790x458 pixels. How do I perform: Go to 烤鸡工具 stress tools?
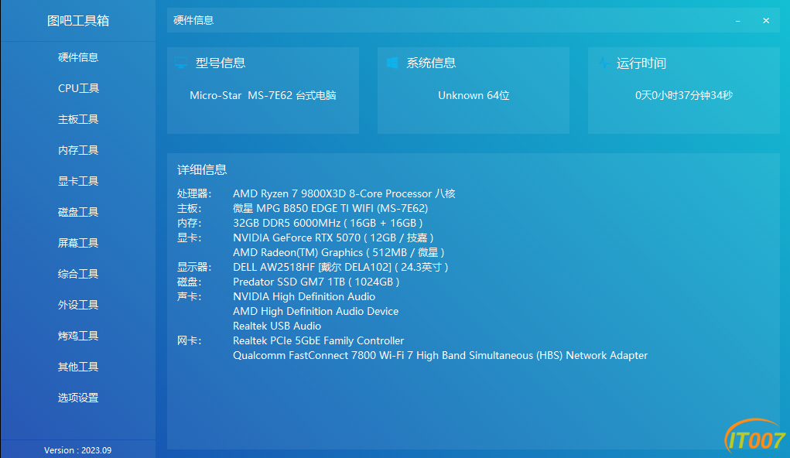[78, 336]
